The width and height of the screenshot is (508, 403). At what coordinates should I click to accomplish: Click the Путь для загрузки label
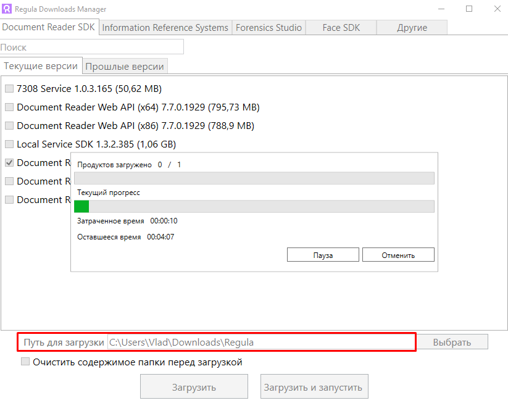tap(64, 343)
